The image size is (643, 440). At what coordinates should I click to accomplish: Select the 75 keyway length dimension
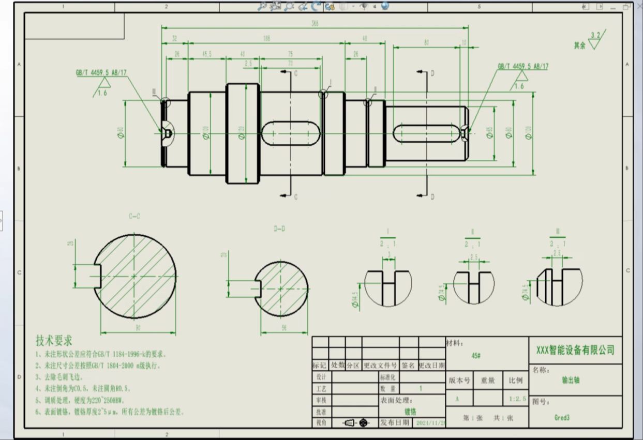[290, 54]
